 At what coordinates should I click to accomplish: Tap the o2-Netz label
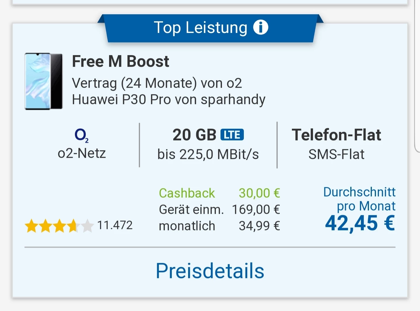click(82, 153)
